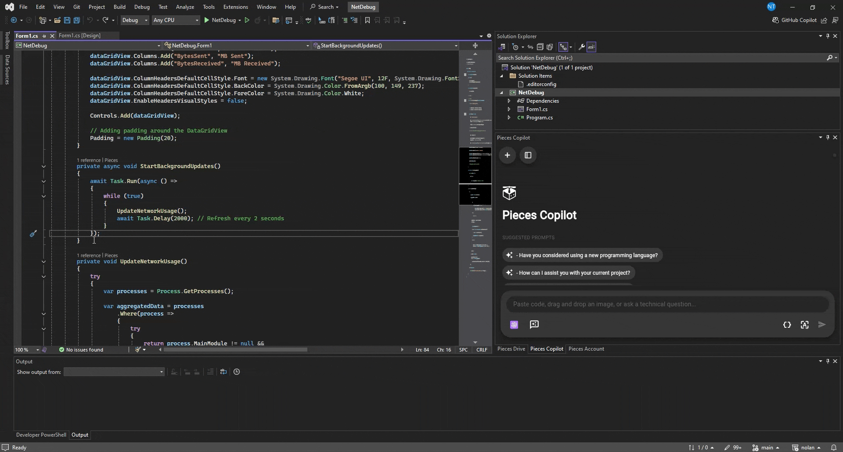Viewport: 843px width, 452px height.
Task: Click the split editor plus icon
Action: (x=475, y=46)
